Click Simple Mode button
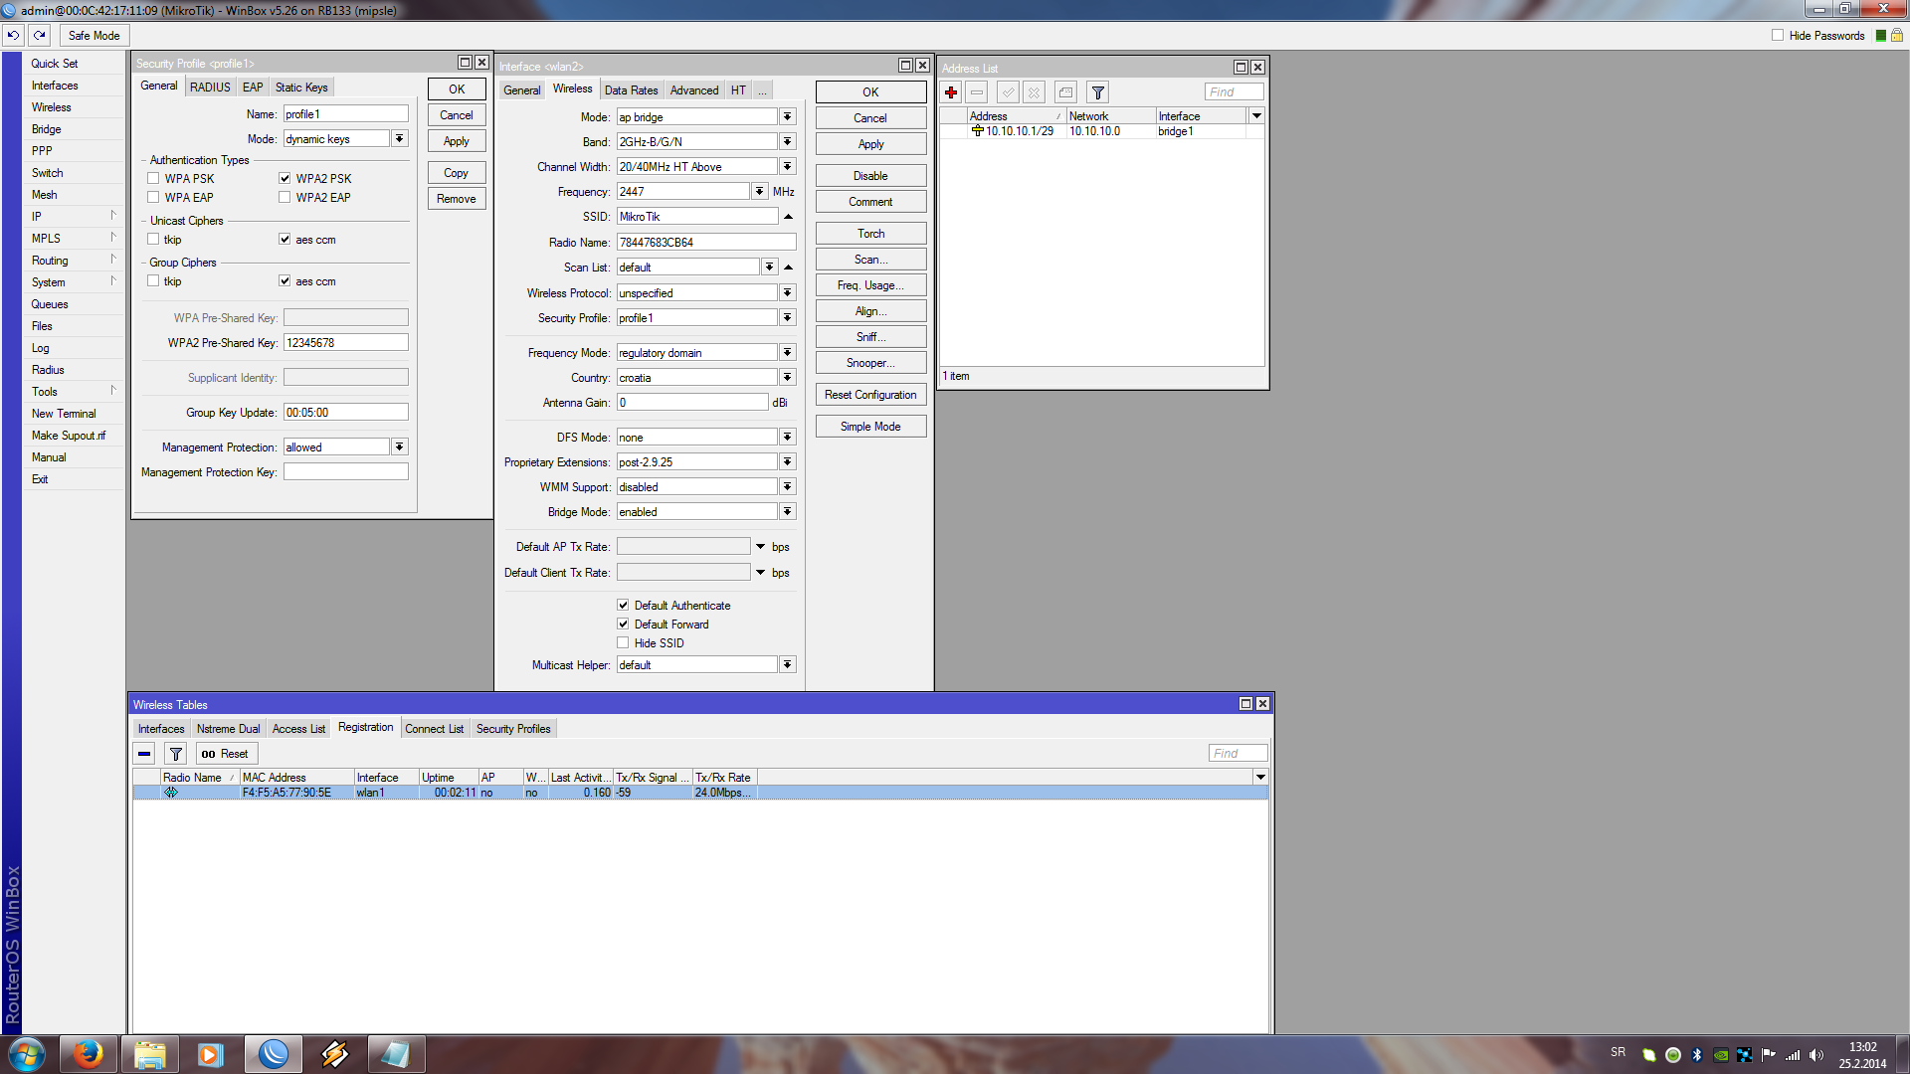The height and width of the screenshot is (1074, 1910). tap(870, 427)
